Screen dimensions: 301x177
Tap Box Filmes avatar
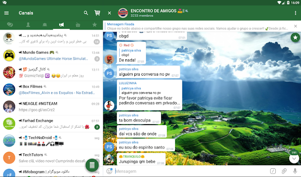point(9,89)
